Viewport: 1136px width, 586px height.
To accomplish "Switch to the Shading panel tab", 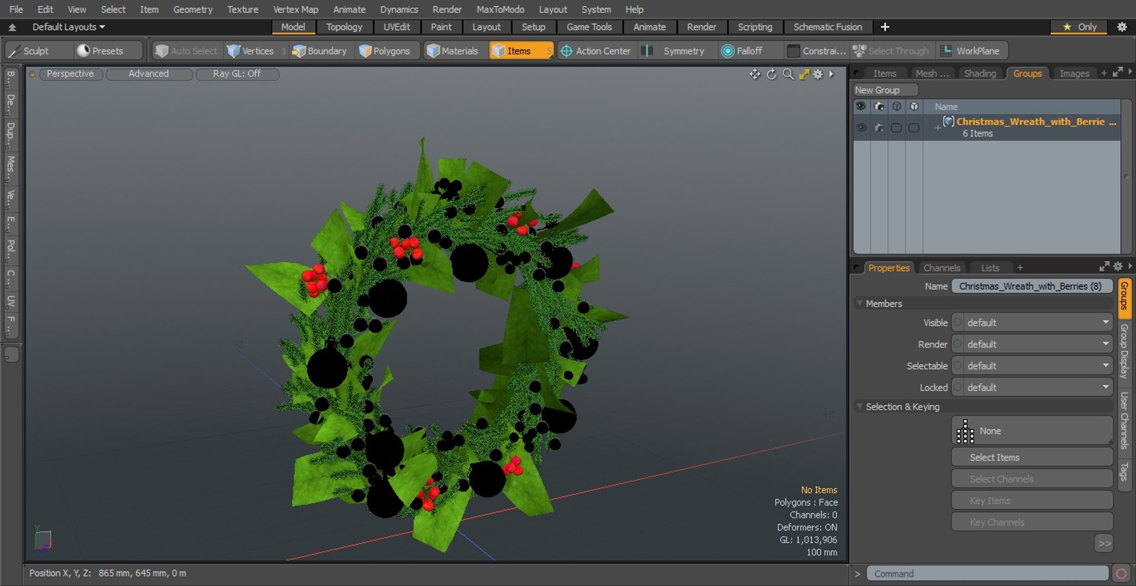I will pos(980,73).
